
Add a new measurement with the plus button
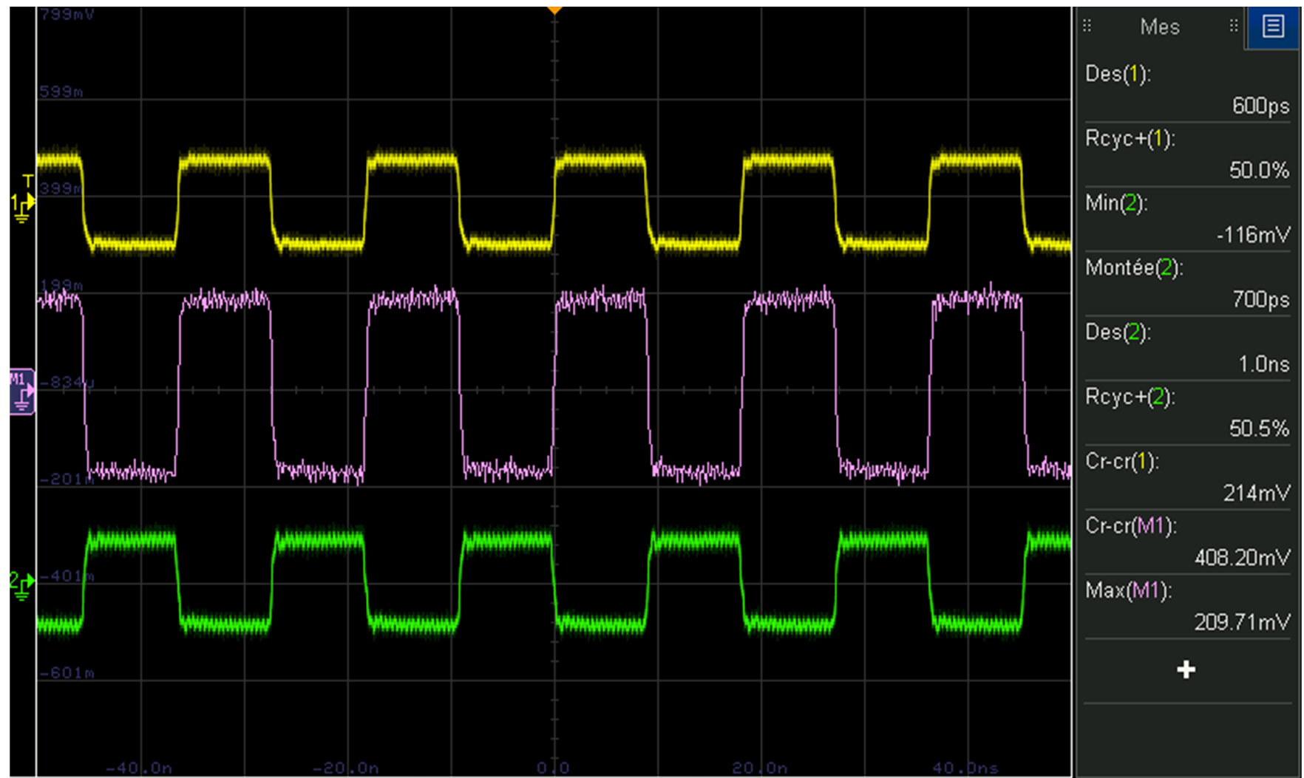(1186, 670)
